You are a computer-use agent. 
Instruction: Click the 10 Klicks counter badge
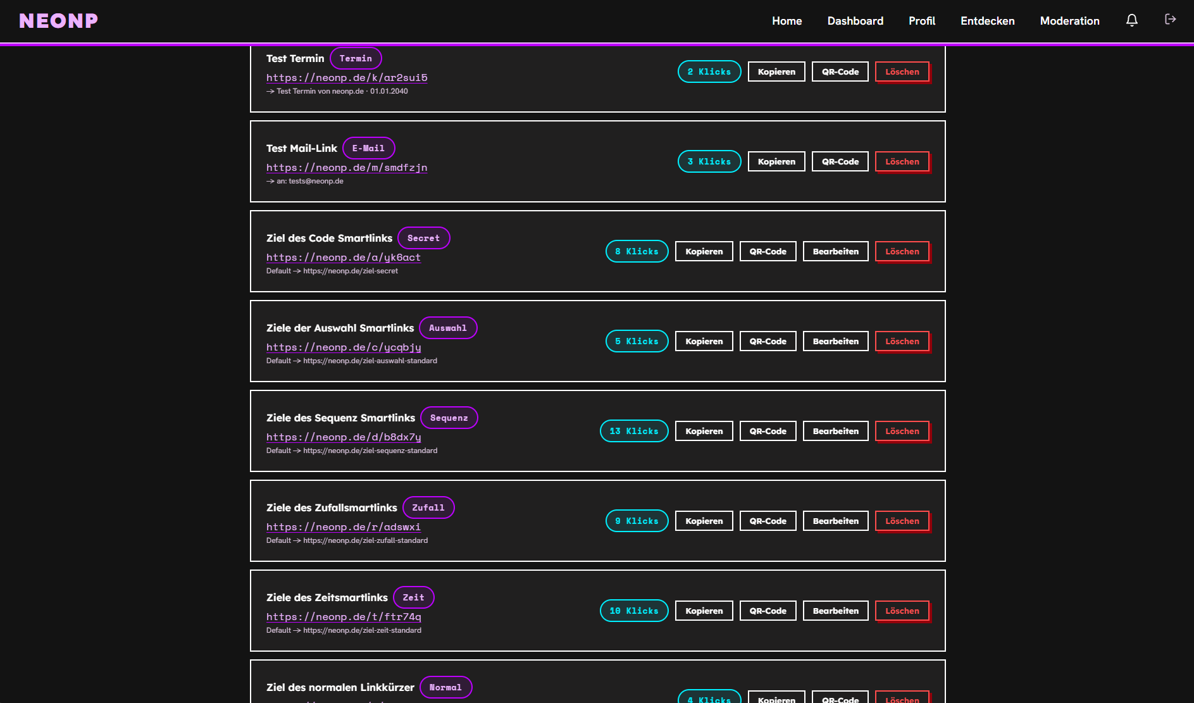pyautogui.click(x=634, y=611)
